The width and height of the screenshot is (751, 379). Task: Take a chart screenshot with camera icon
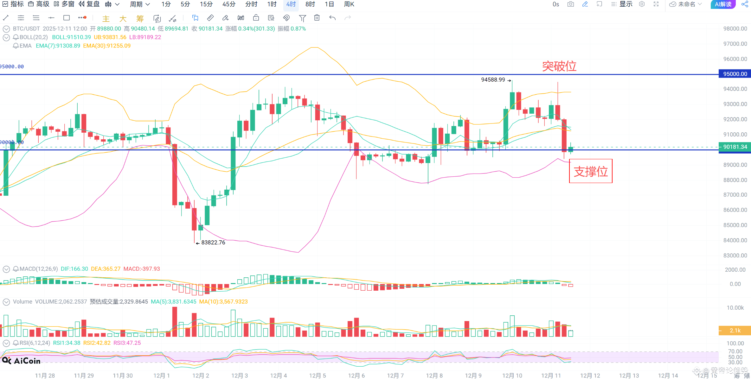[571, 4]
